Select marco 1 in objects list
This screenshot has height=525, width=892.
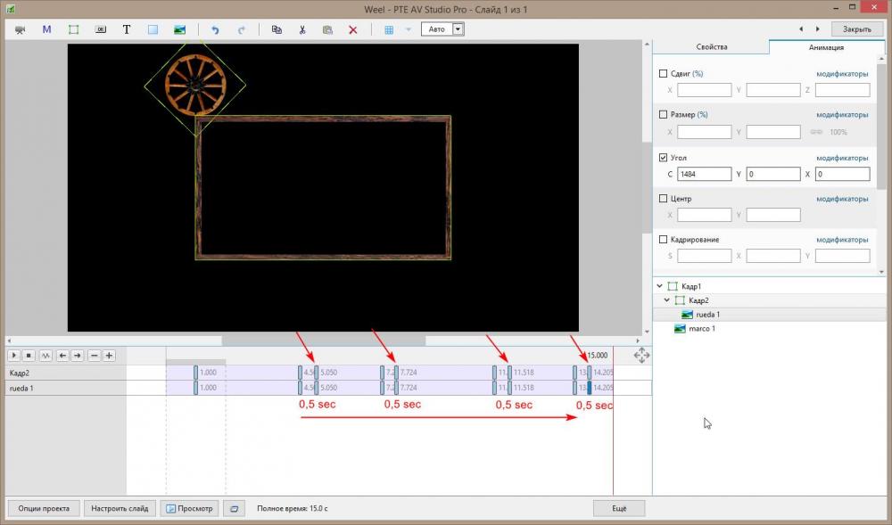click(x=701, y=328)
